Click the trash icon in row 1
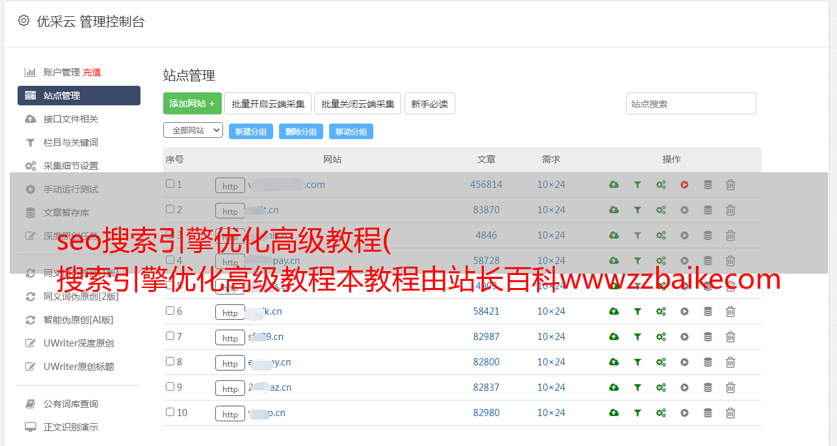This screenshot has height=446, width=837. [730, 185]
